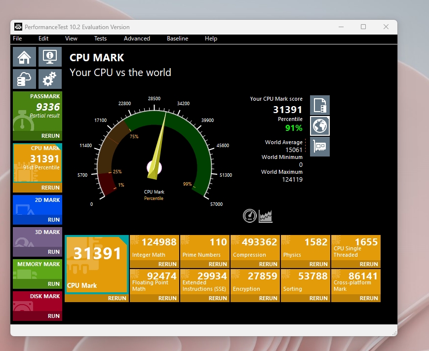Go to the Home dashboard icon
Viewport: 429px width, 351px height.
coord(24,57)
